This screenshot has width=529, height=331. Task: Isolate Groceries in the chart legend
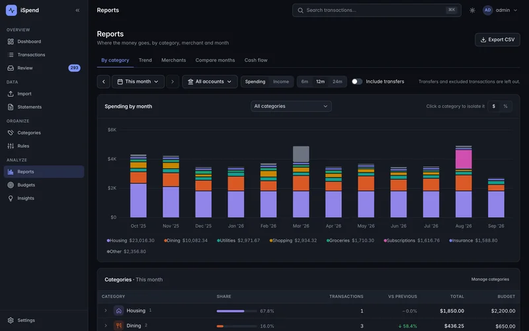coord(350,240)
